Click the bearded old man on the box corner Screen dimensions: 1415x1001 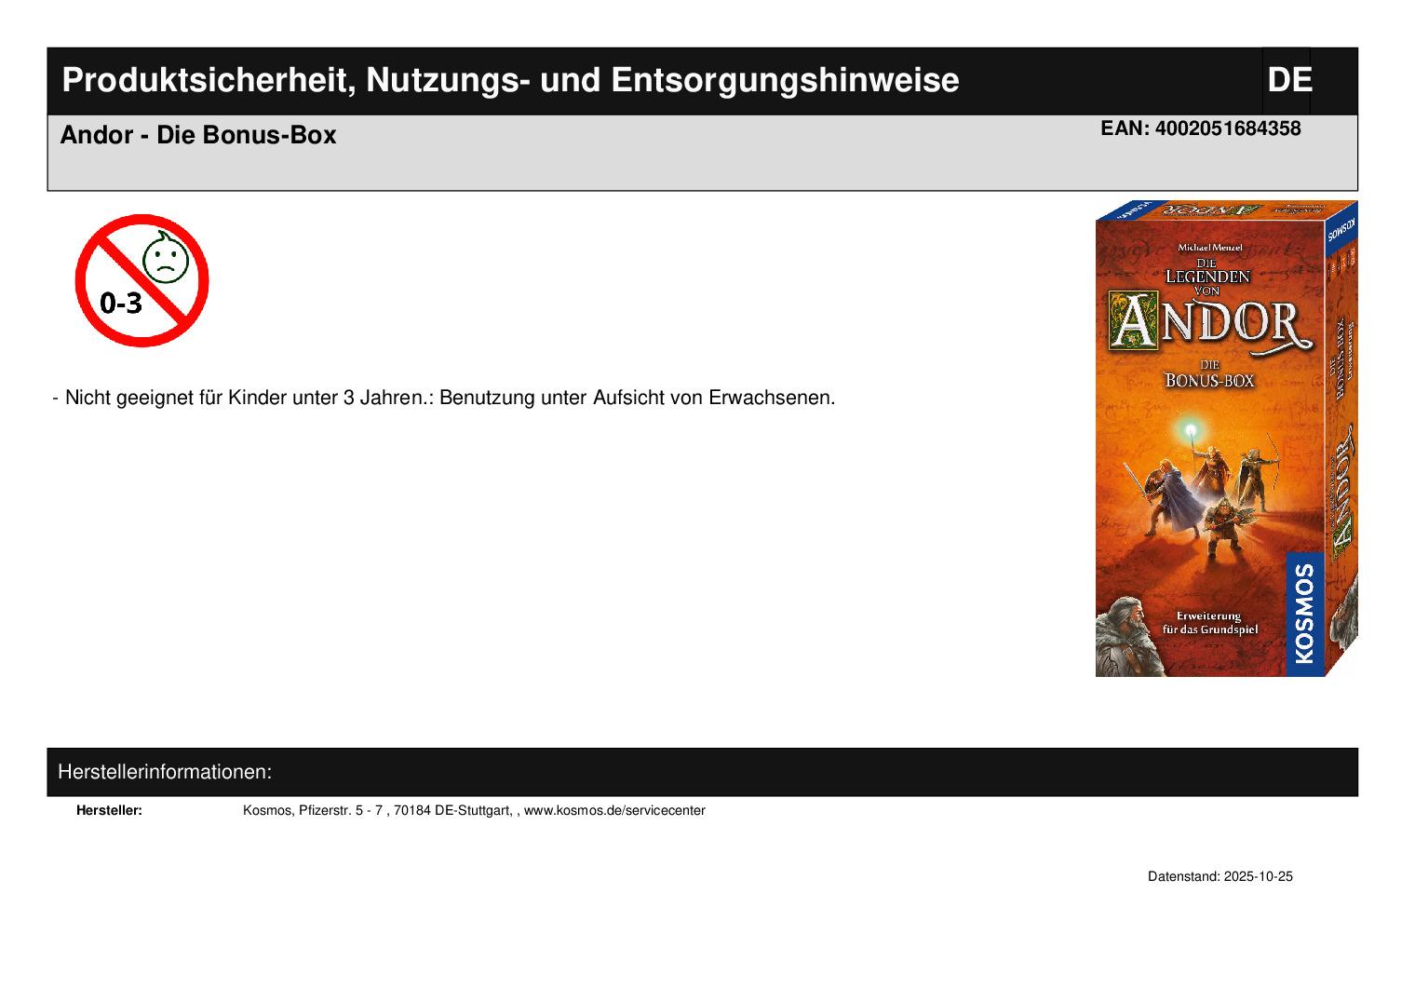pyautogui.click(x=1125, y=636)
